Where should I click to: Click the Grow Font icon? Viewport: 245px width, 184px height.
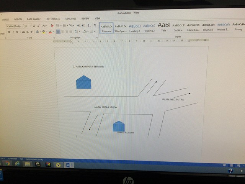point(35,26)
